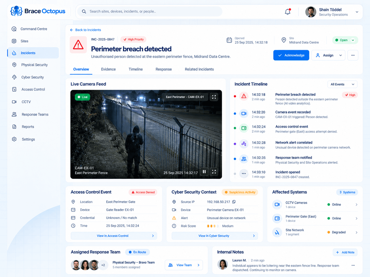Click Shain Tõddel's profile avatar

311,12
